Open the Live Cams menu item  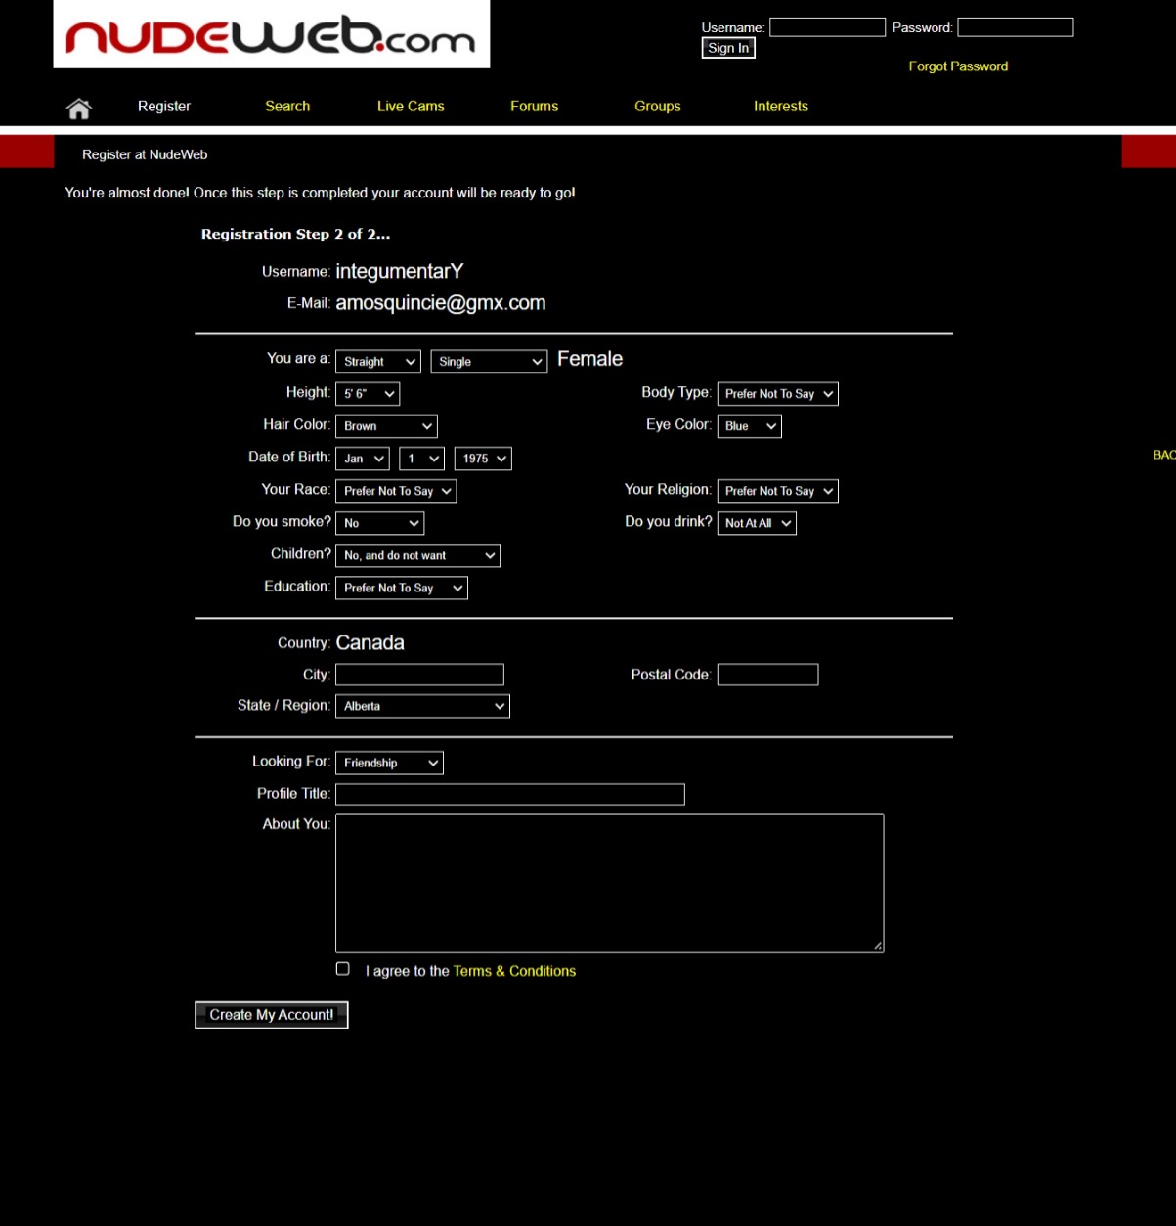point(411,107)
